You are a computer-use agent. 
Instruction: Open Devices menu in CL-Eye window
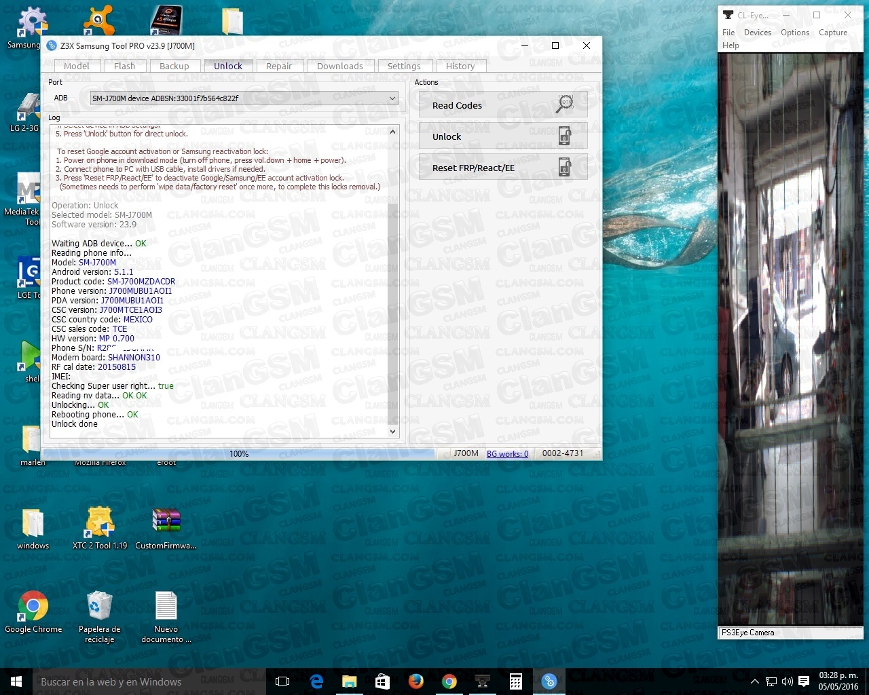tap(758, 33)
